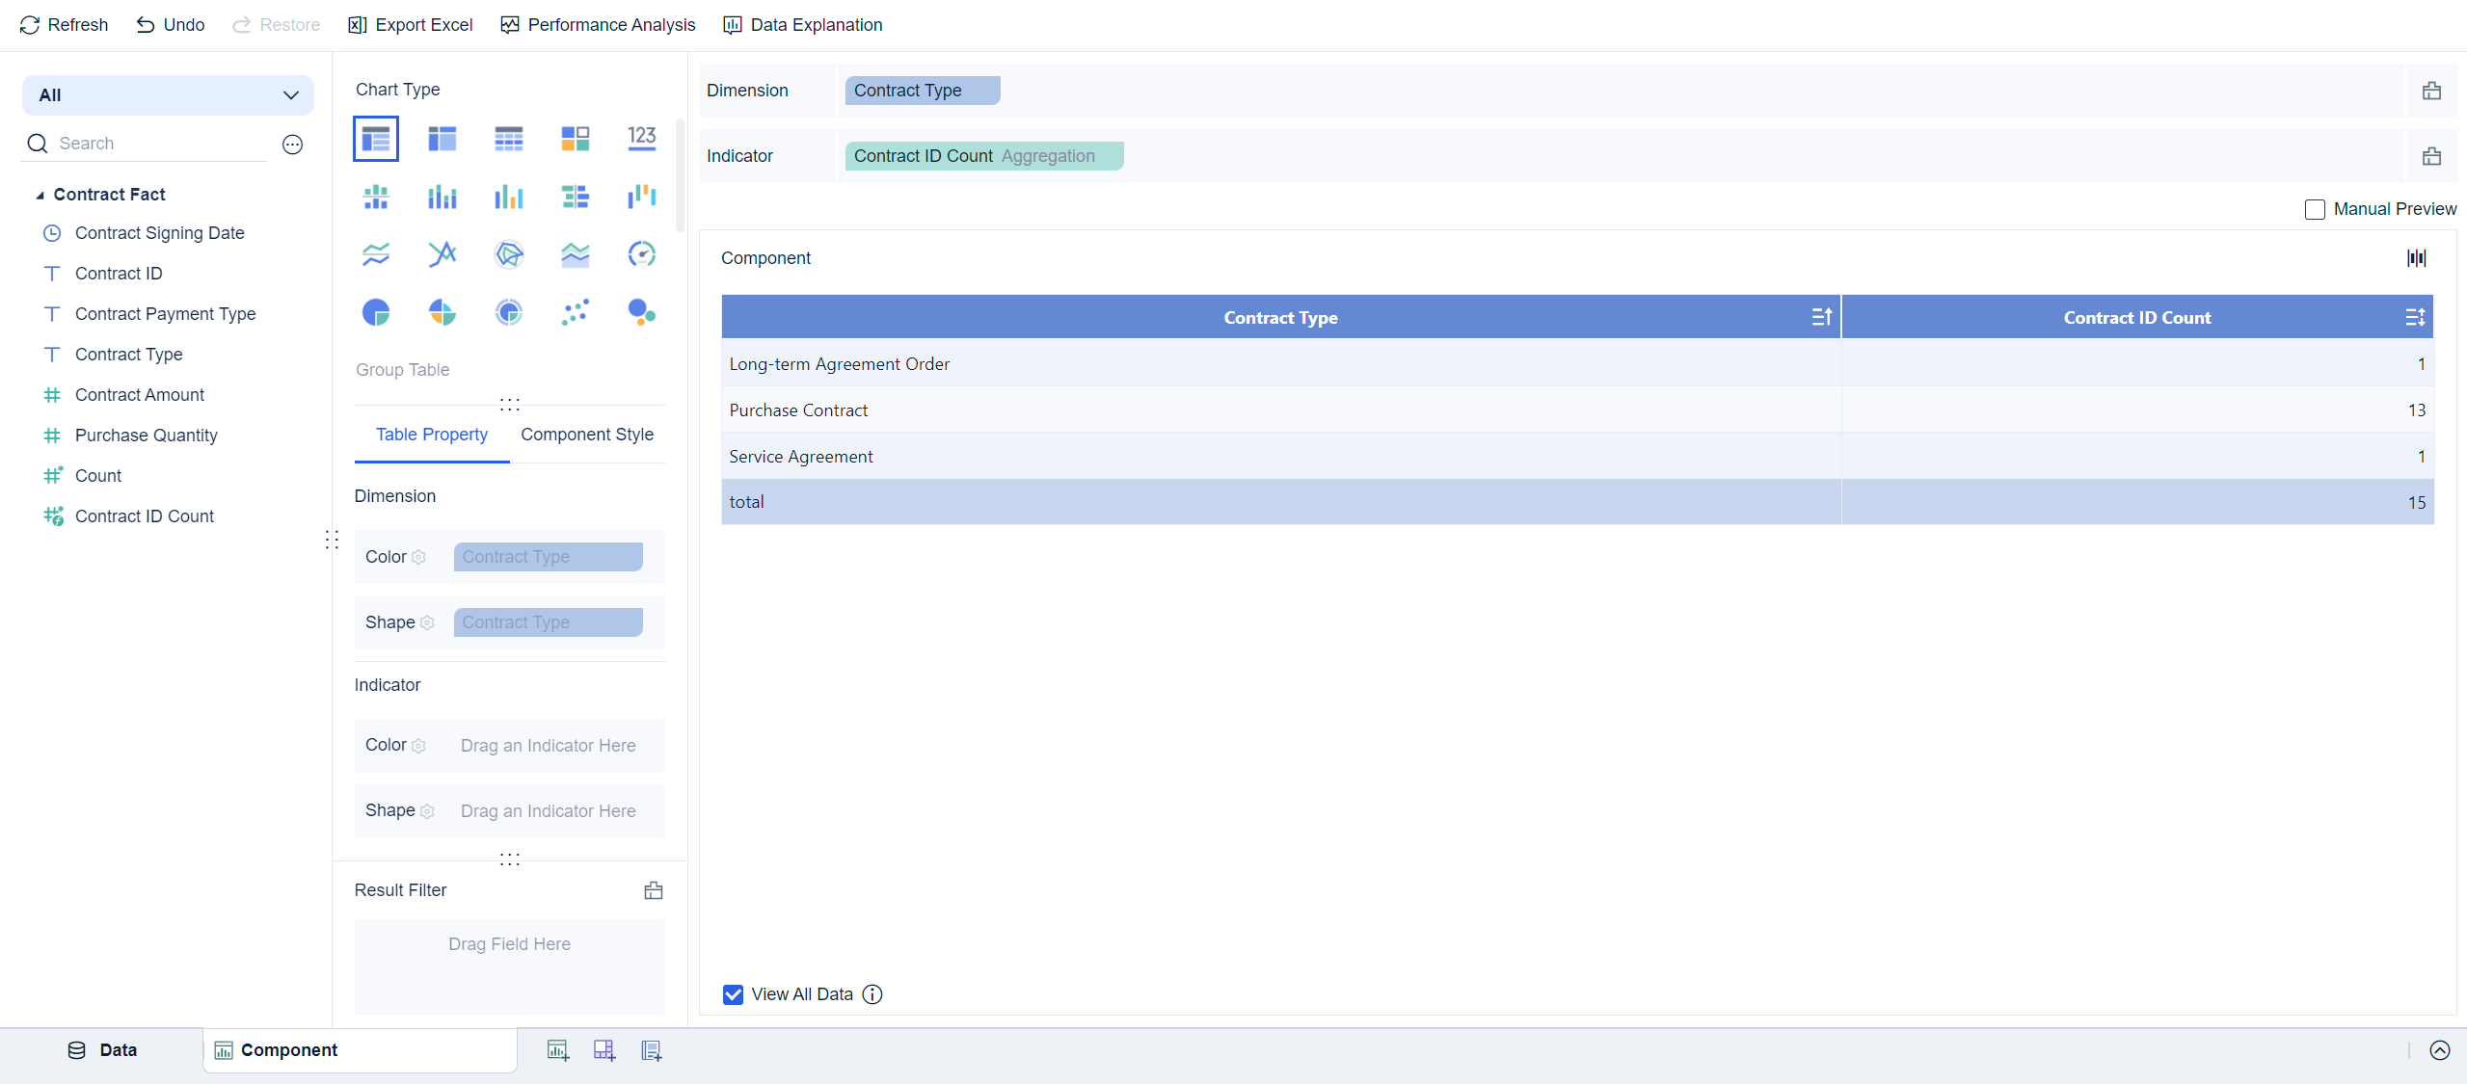Select the area chart icon

pos(576,254)
